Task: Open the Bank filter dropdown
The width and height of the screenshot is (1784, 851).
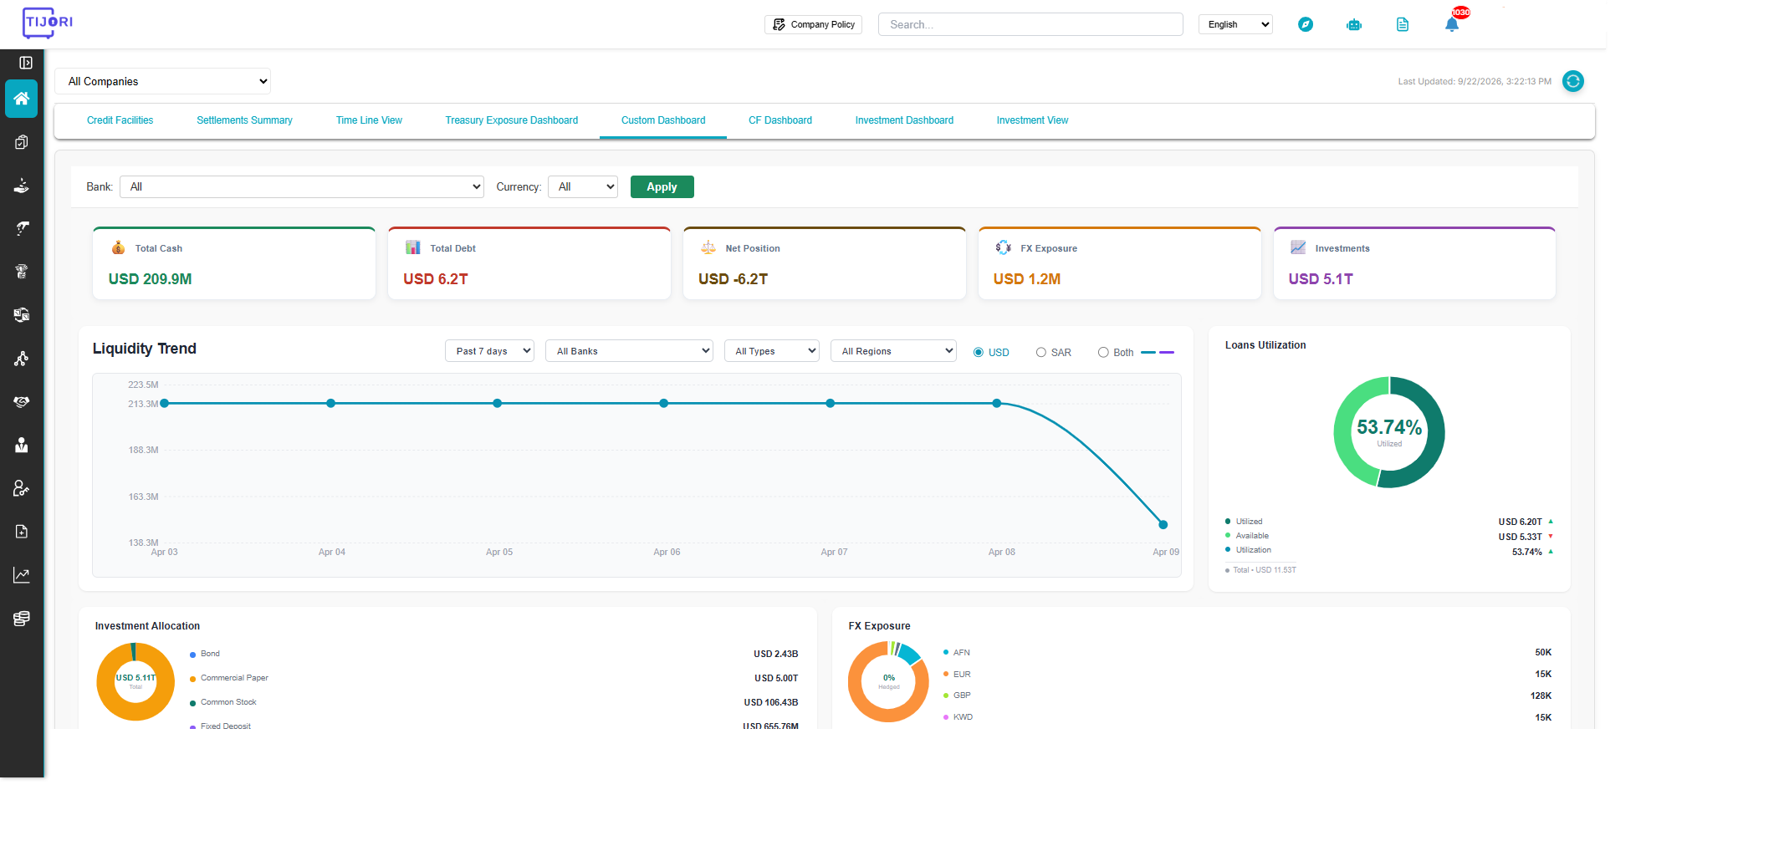Action: tap(302, 186)
